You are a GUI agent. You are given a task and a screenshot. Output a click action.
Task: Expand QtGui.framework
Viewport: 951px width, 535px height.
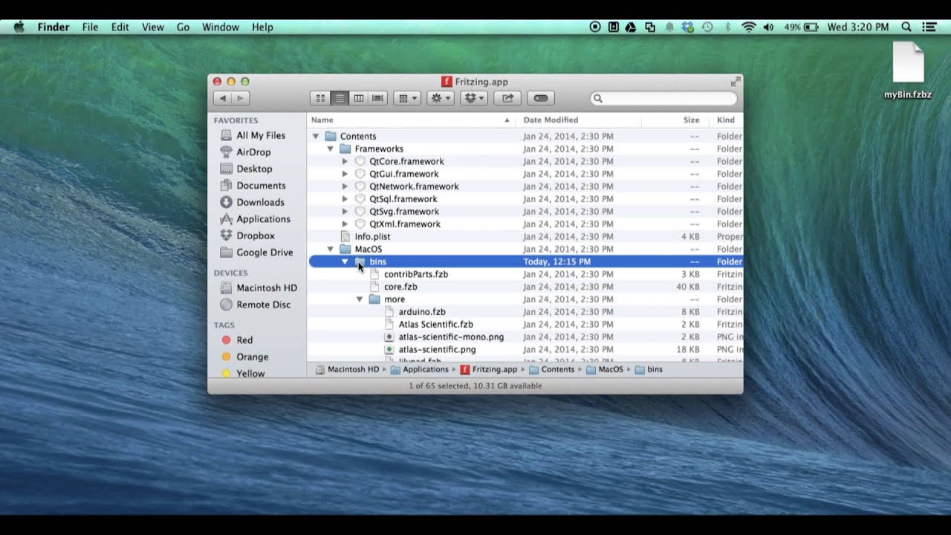pyautogui.click(x=345, y=174)
